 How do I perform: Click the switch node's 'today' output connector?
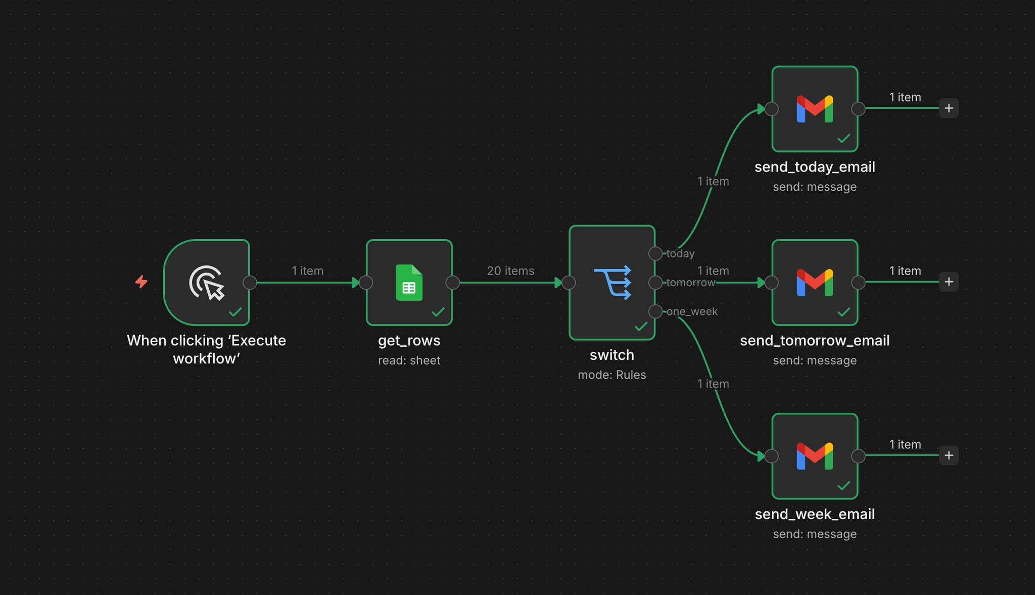(x=655, y=253)
